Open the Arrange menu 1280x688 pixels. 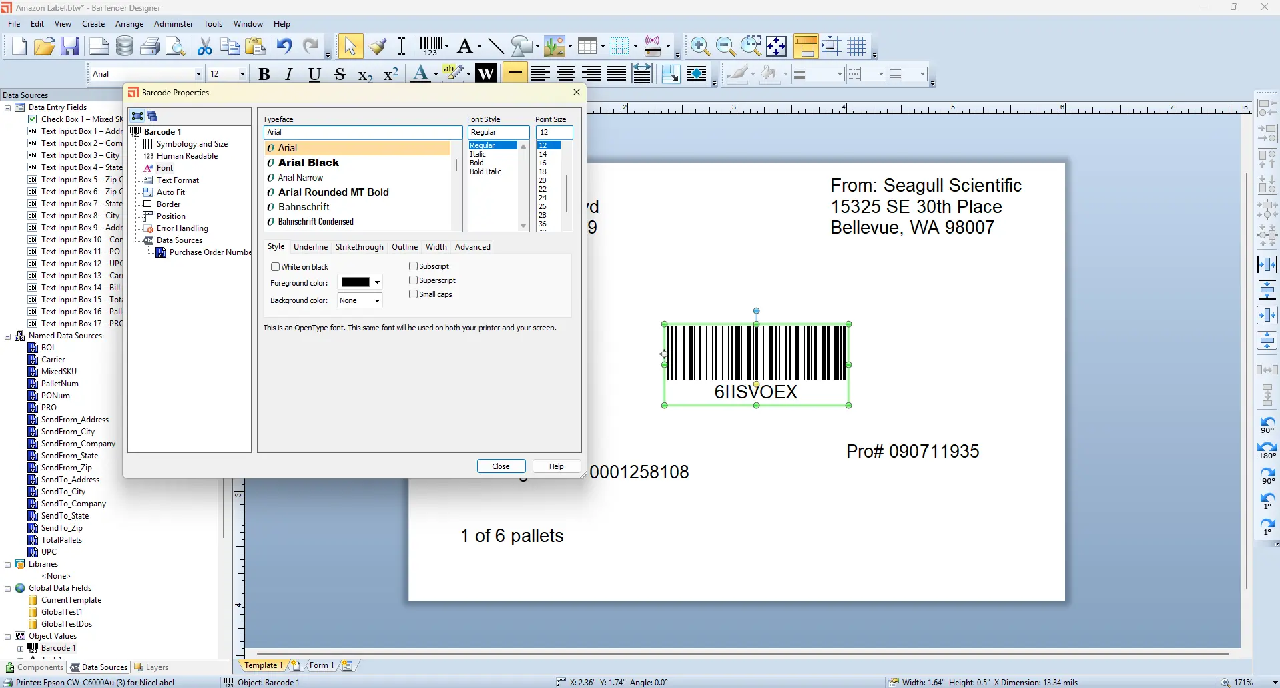pos(129,24)
